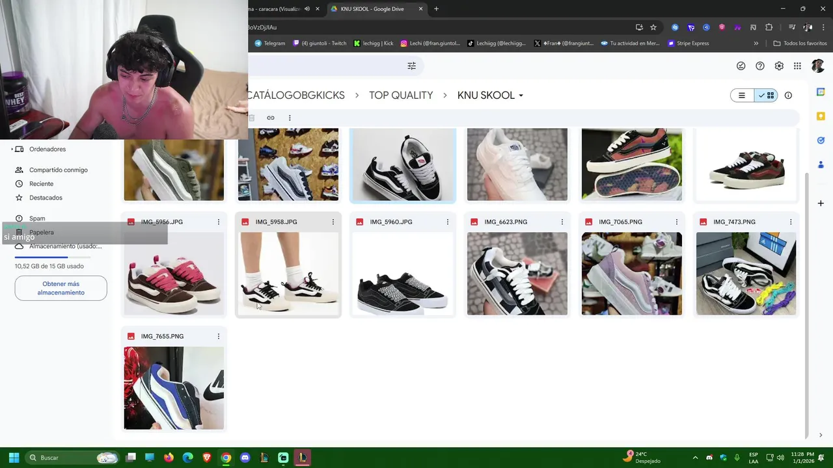Click the copy link icon in toolbar
The width and height of the screenshot is (833, 468).
pyautogui.click(x=271, y=118)
